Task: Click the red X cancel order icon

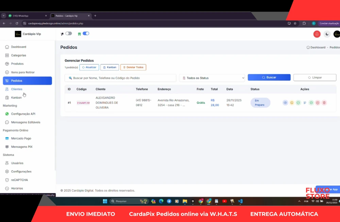Action: 318,103
